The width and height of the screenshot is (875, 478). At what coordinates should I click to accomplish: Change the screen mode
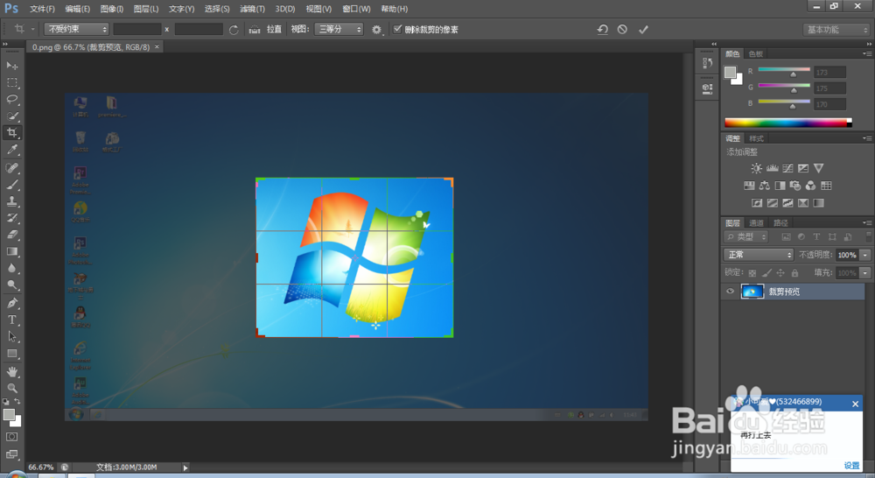[11, 454]
